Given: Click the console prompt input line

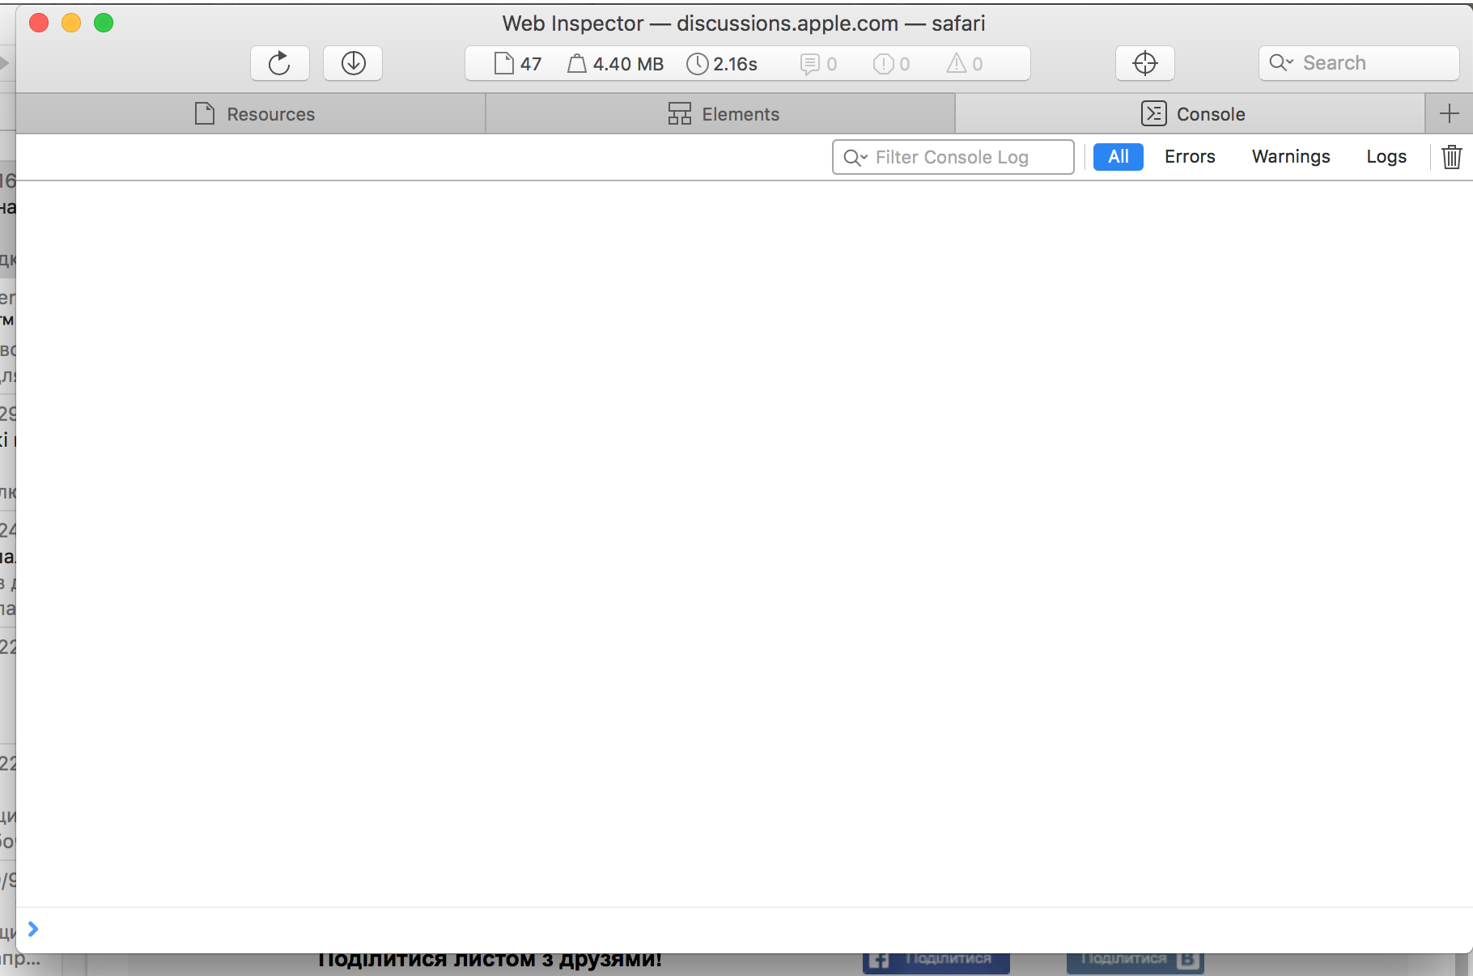Looking at the screenshot, I should pyautogui.click(x=745, y=930).
